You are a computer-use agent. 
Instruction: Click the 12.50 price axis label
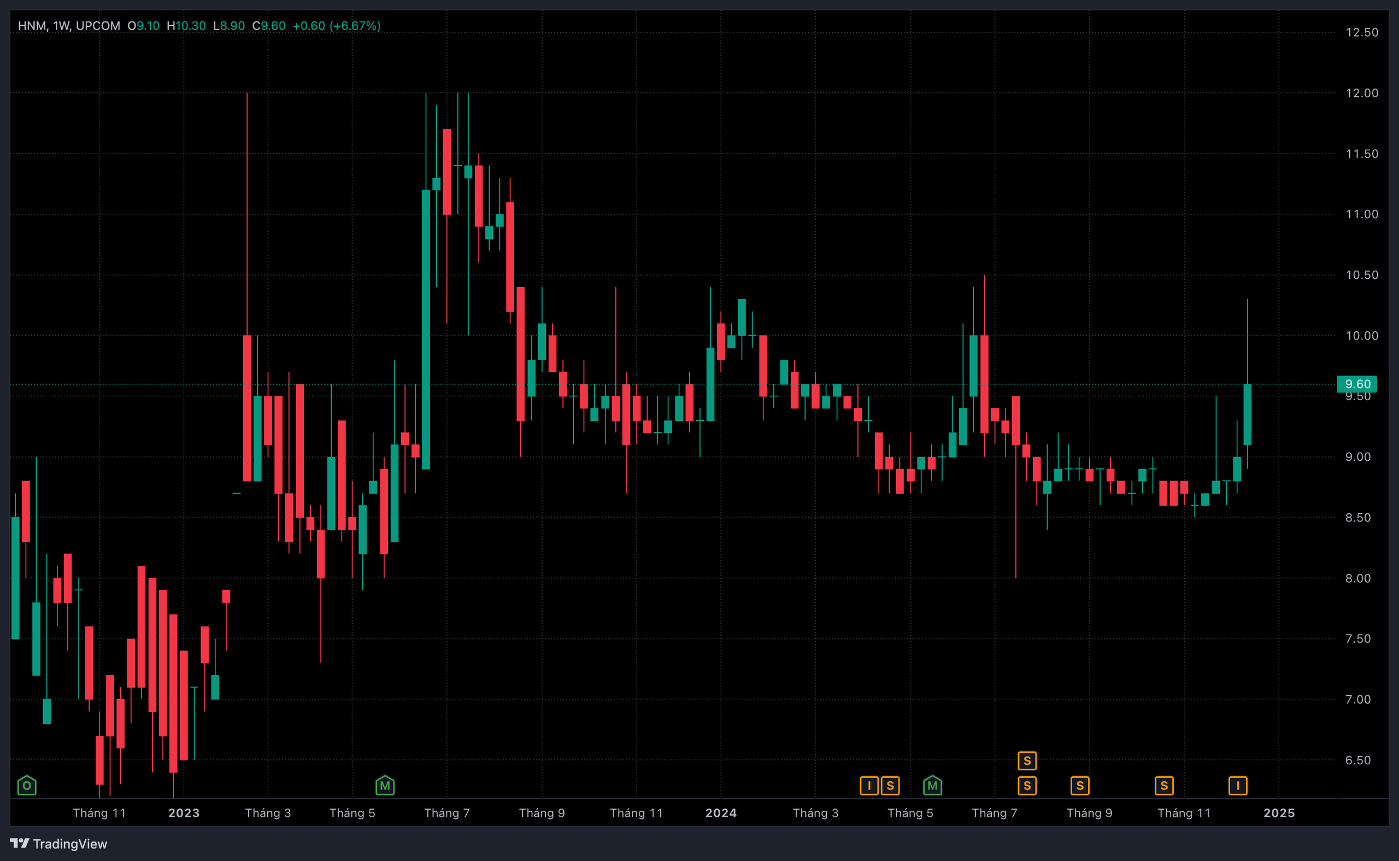1362,32
